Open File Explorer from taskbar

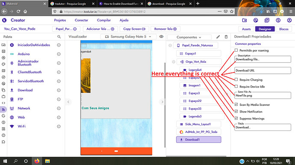(x=47, y=161)
